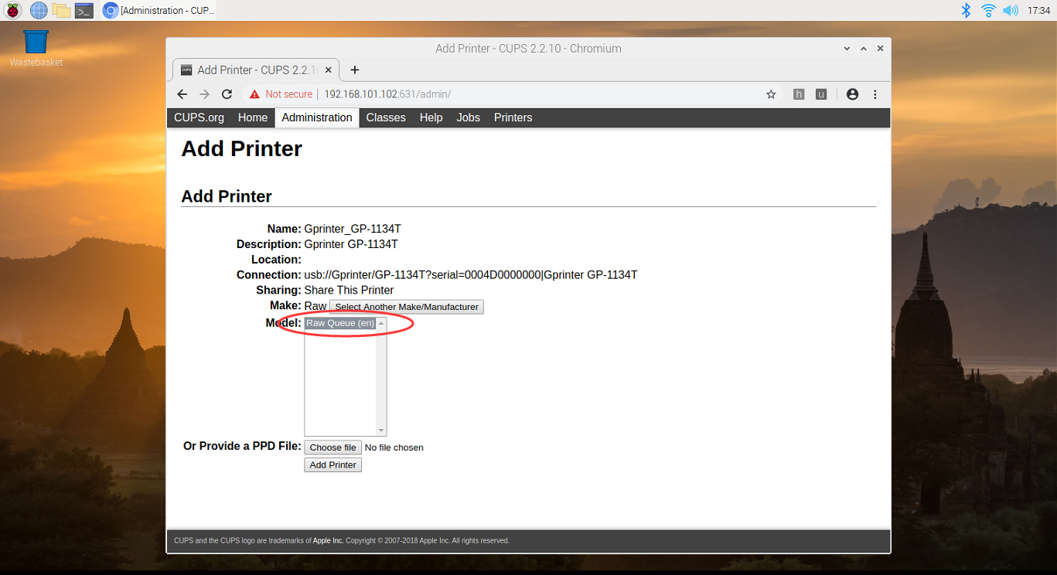
Task: Open the Wi-Fi network menu
Action: coord(988,10)
